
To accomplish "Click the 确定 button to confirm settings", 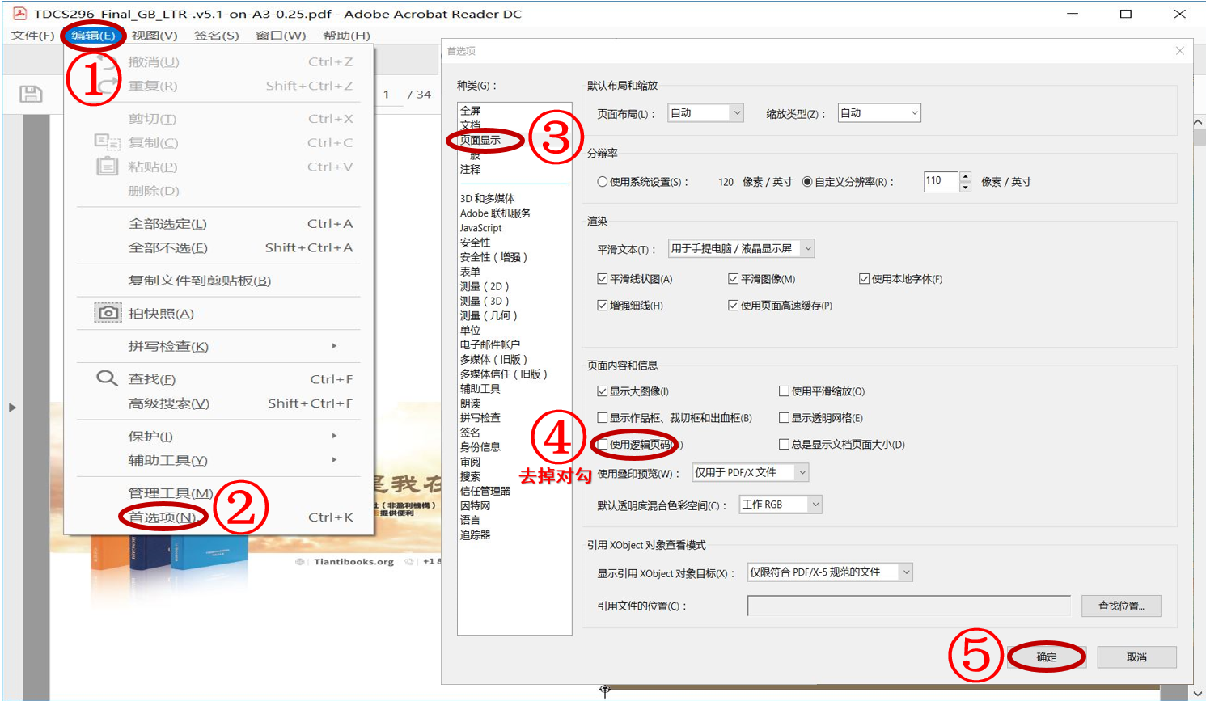I will [x=1047, y=657].
